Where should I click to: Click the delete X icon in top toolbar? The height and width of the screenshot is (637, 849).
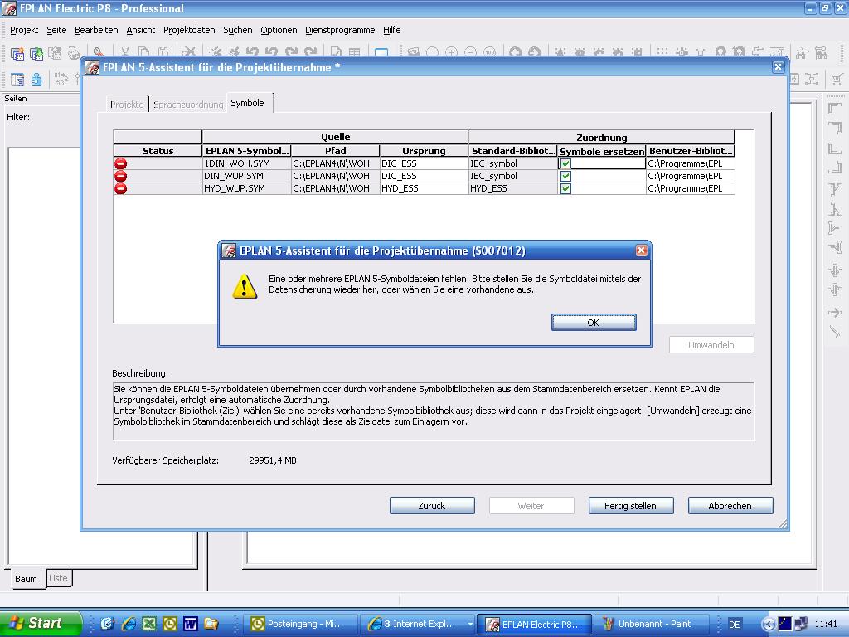click(x=189, y=52)
